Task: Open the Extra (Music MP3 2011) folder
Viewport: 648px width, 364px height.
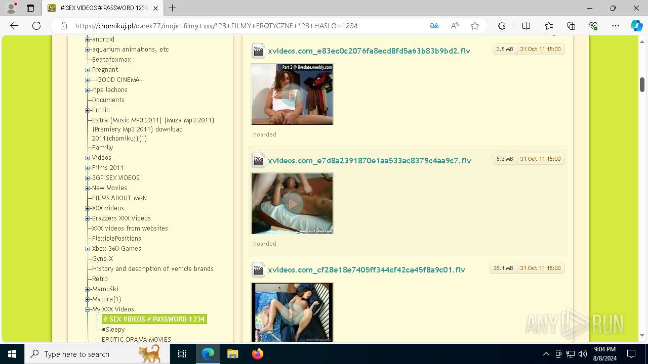Action: [x=153, y=129]
